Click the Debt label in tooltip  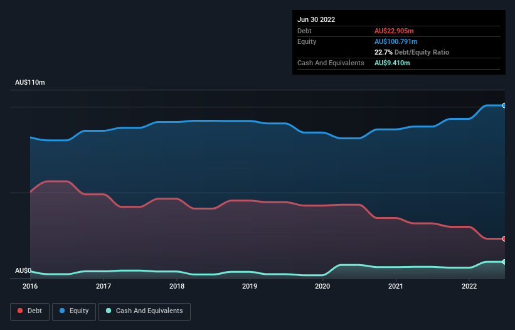(x=304, y=31)
